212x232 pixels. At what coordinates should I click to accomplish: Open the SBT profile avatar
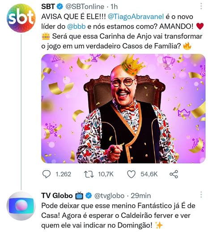coord(21,18)
